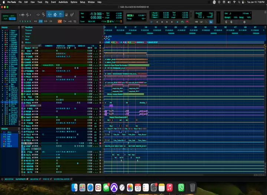267x195 pixels.
Task: Open the Window menu
Action: (x=91, y=2)
